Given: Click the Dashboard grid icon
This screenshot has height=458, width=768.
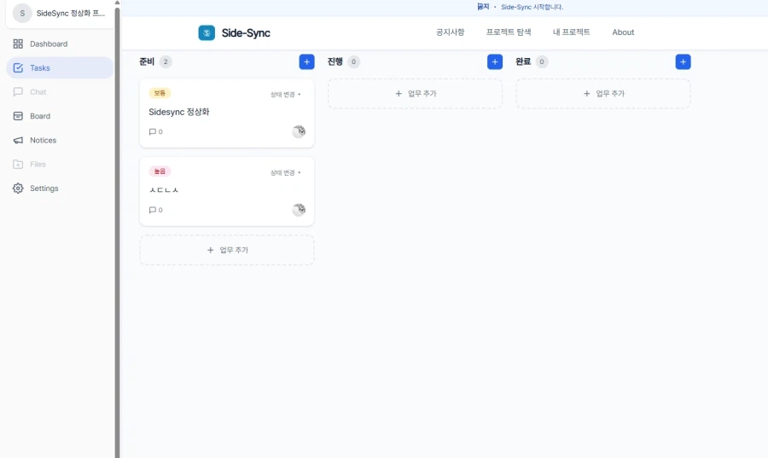Looking at the screenshot, I should coord(18,44).
